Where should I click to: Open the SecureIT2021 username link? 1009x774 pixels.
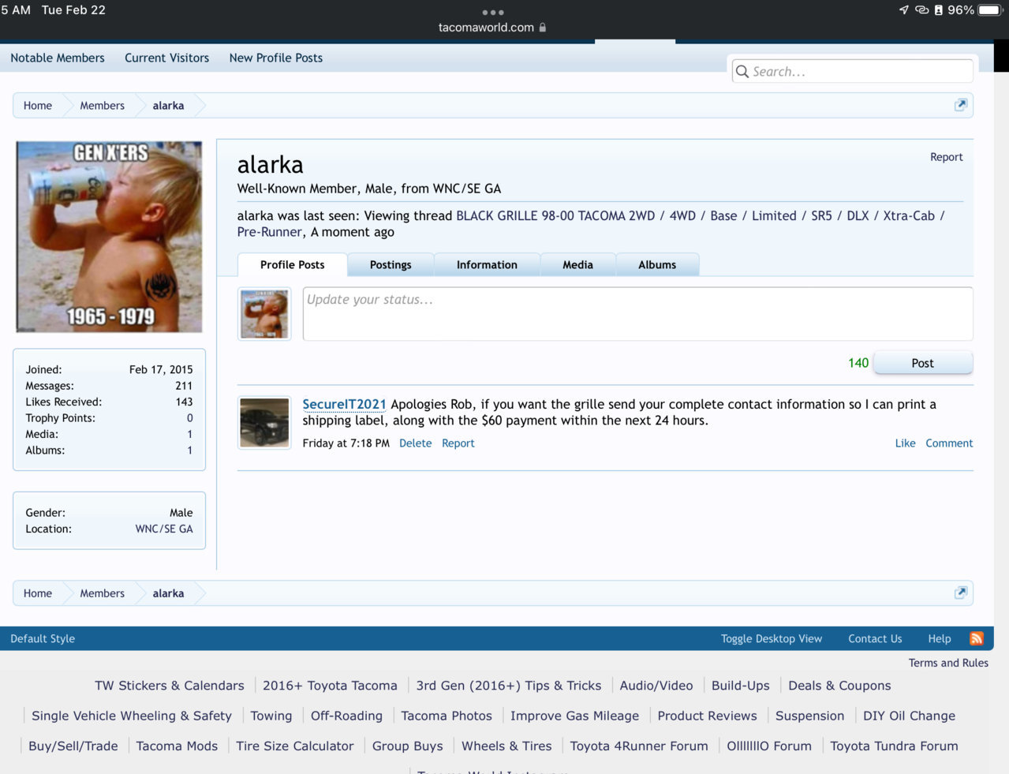pos(344,404)
